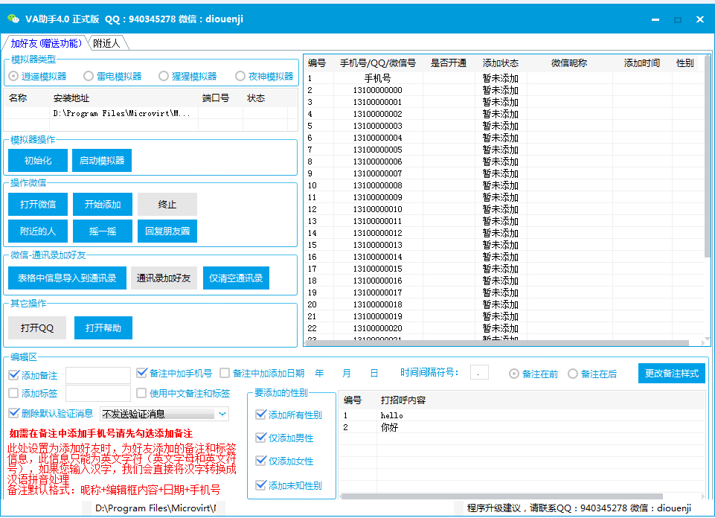Uncheck 备注中加手机号 checkbox

175,373
